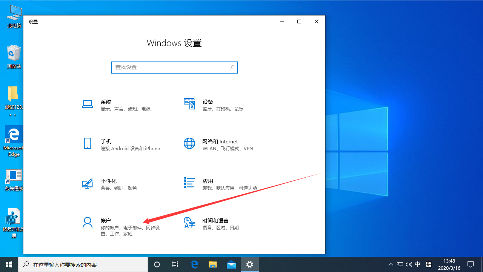Open Cortana on the taskbar

[157, 264]
